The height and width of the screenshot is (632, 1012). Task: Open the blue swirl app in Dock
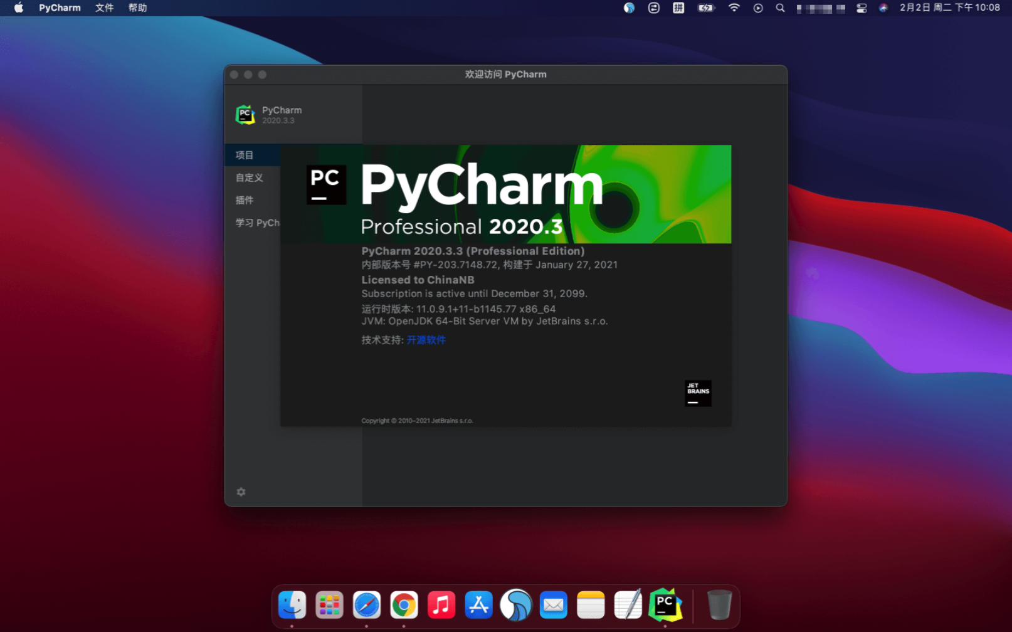(516, 605)
